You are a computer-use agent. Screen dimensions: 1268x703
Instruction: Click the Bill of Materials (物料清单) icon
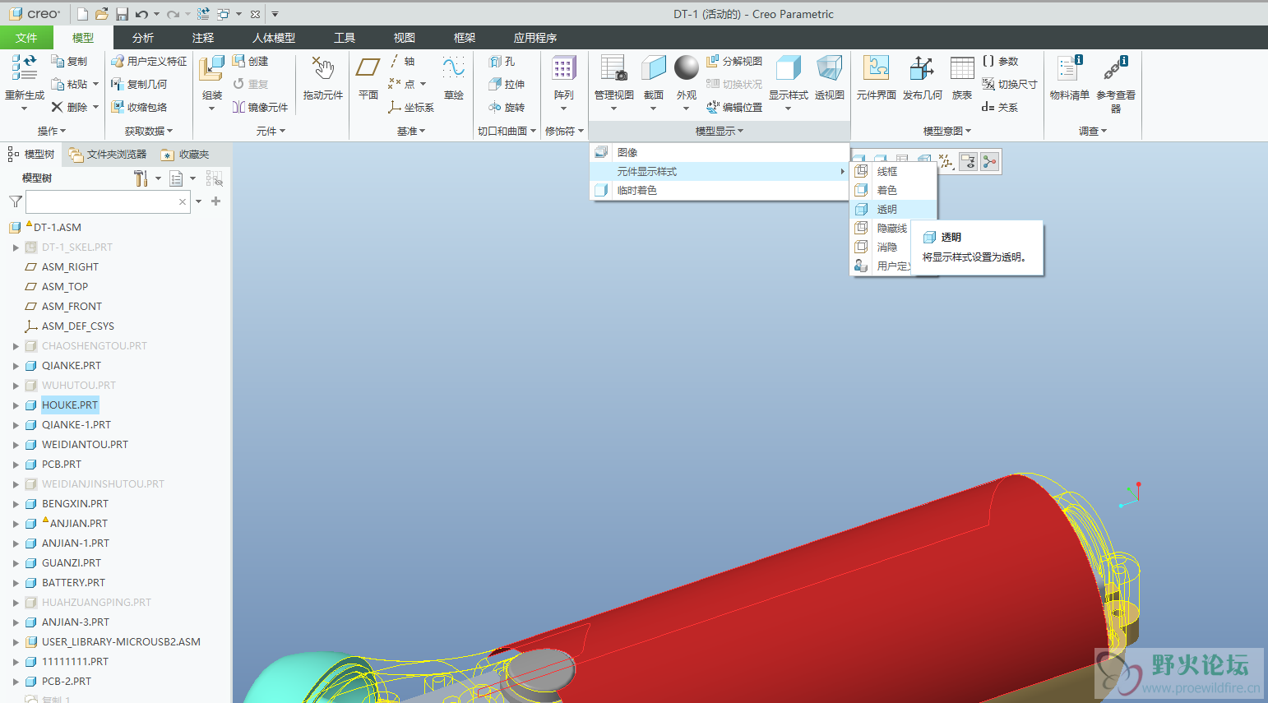1070,67
